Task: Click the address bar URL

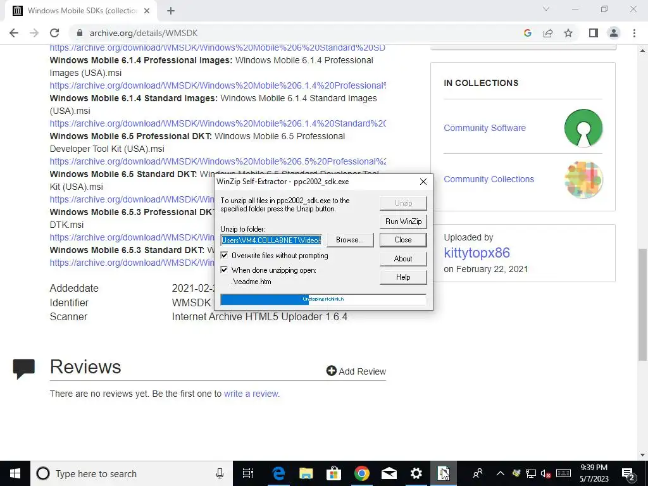Action: click(x=144, y=33)
